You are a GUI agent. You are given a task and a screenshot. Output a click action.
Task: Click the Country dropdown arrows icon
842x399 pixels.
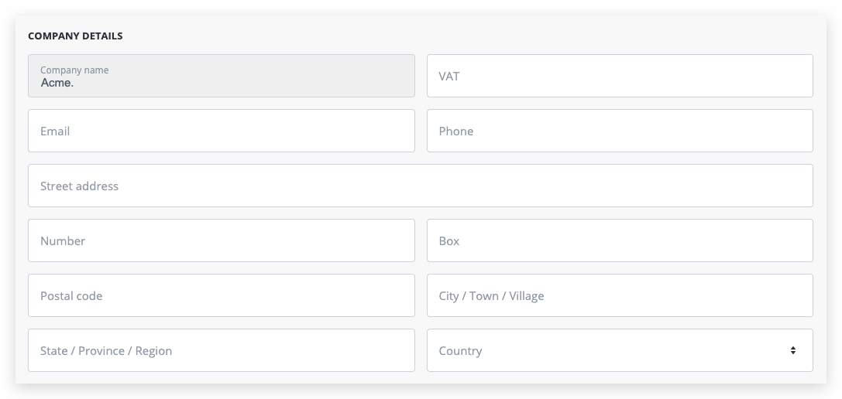792,350
